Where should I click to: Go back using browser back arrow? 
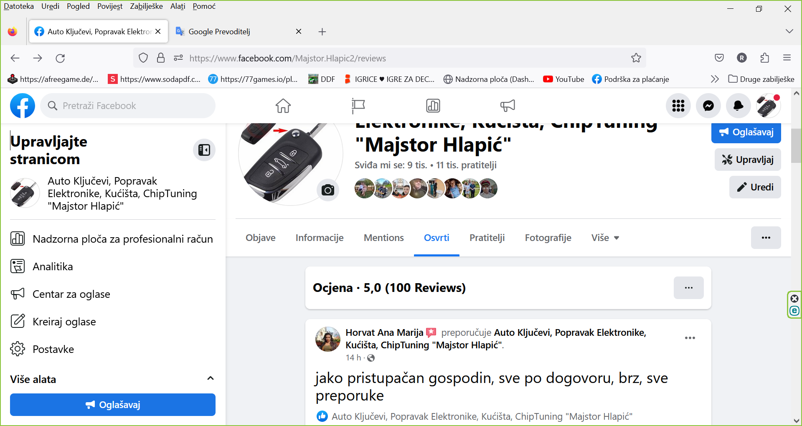[x=15, y=58]
